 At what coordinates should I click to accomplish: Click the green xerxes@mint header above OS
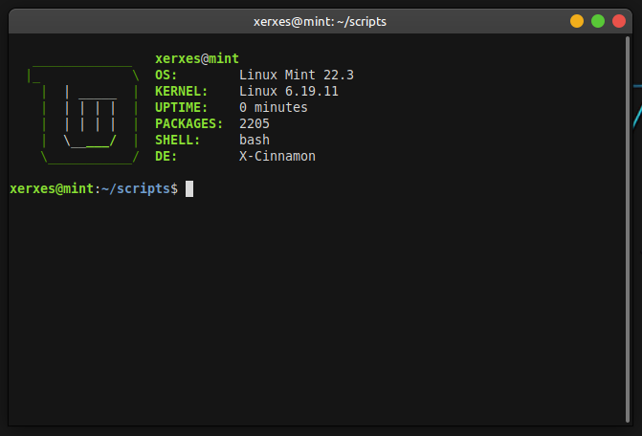coord(197,59)
